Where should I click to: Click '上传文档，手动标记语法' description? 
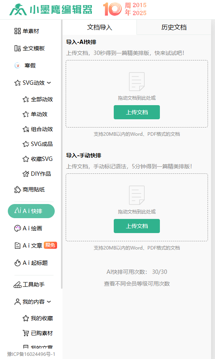(129, 166)
